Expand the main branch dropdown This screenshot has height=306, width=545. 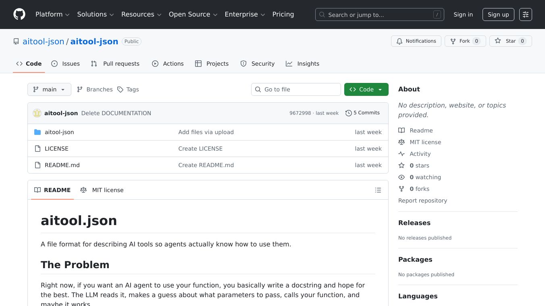[49, 89]
